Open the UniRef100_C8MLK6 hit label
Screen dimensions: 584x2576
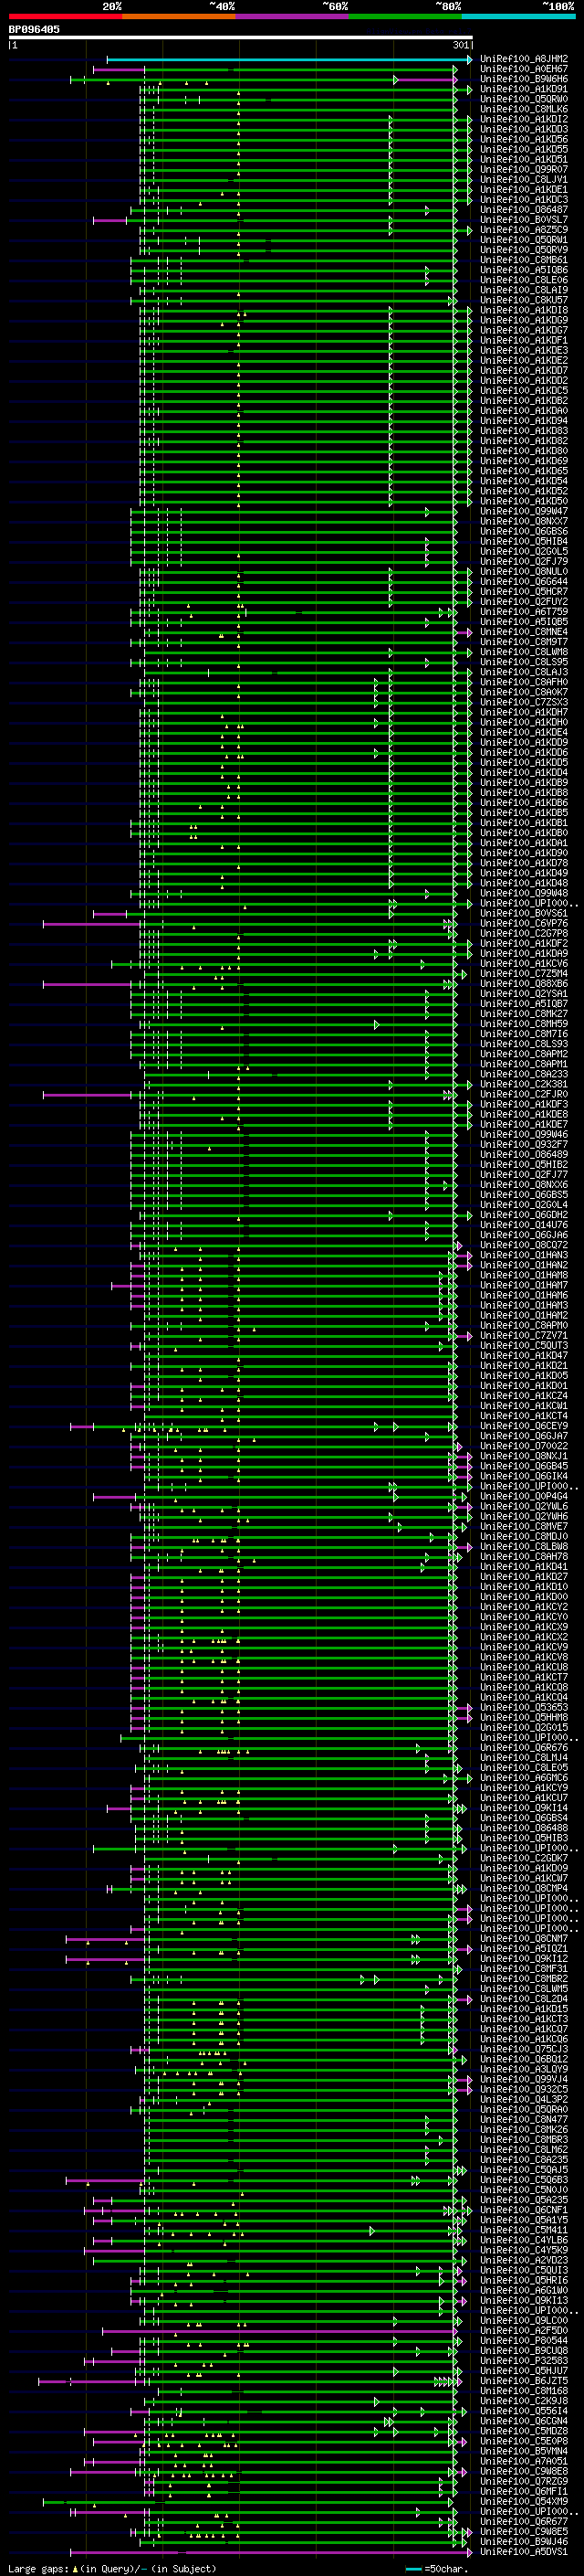[x=524, y=109]
